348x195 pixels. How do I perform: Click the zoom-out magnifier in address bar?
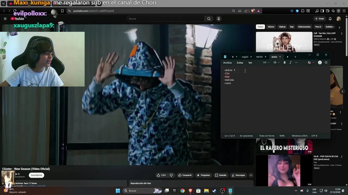pos(234,11)
